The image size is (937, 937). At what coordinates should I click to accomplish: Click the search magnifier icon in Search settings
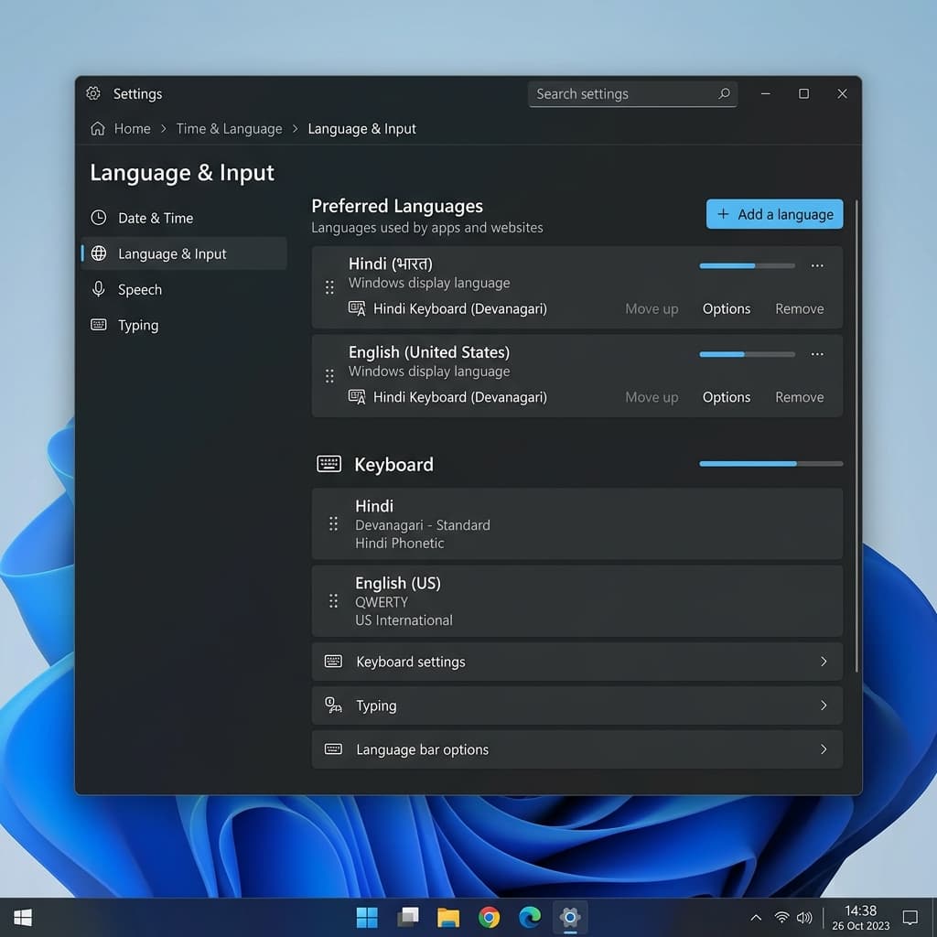[x=724, y=94]
